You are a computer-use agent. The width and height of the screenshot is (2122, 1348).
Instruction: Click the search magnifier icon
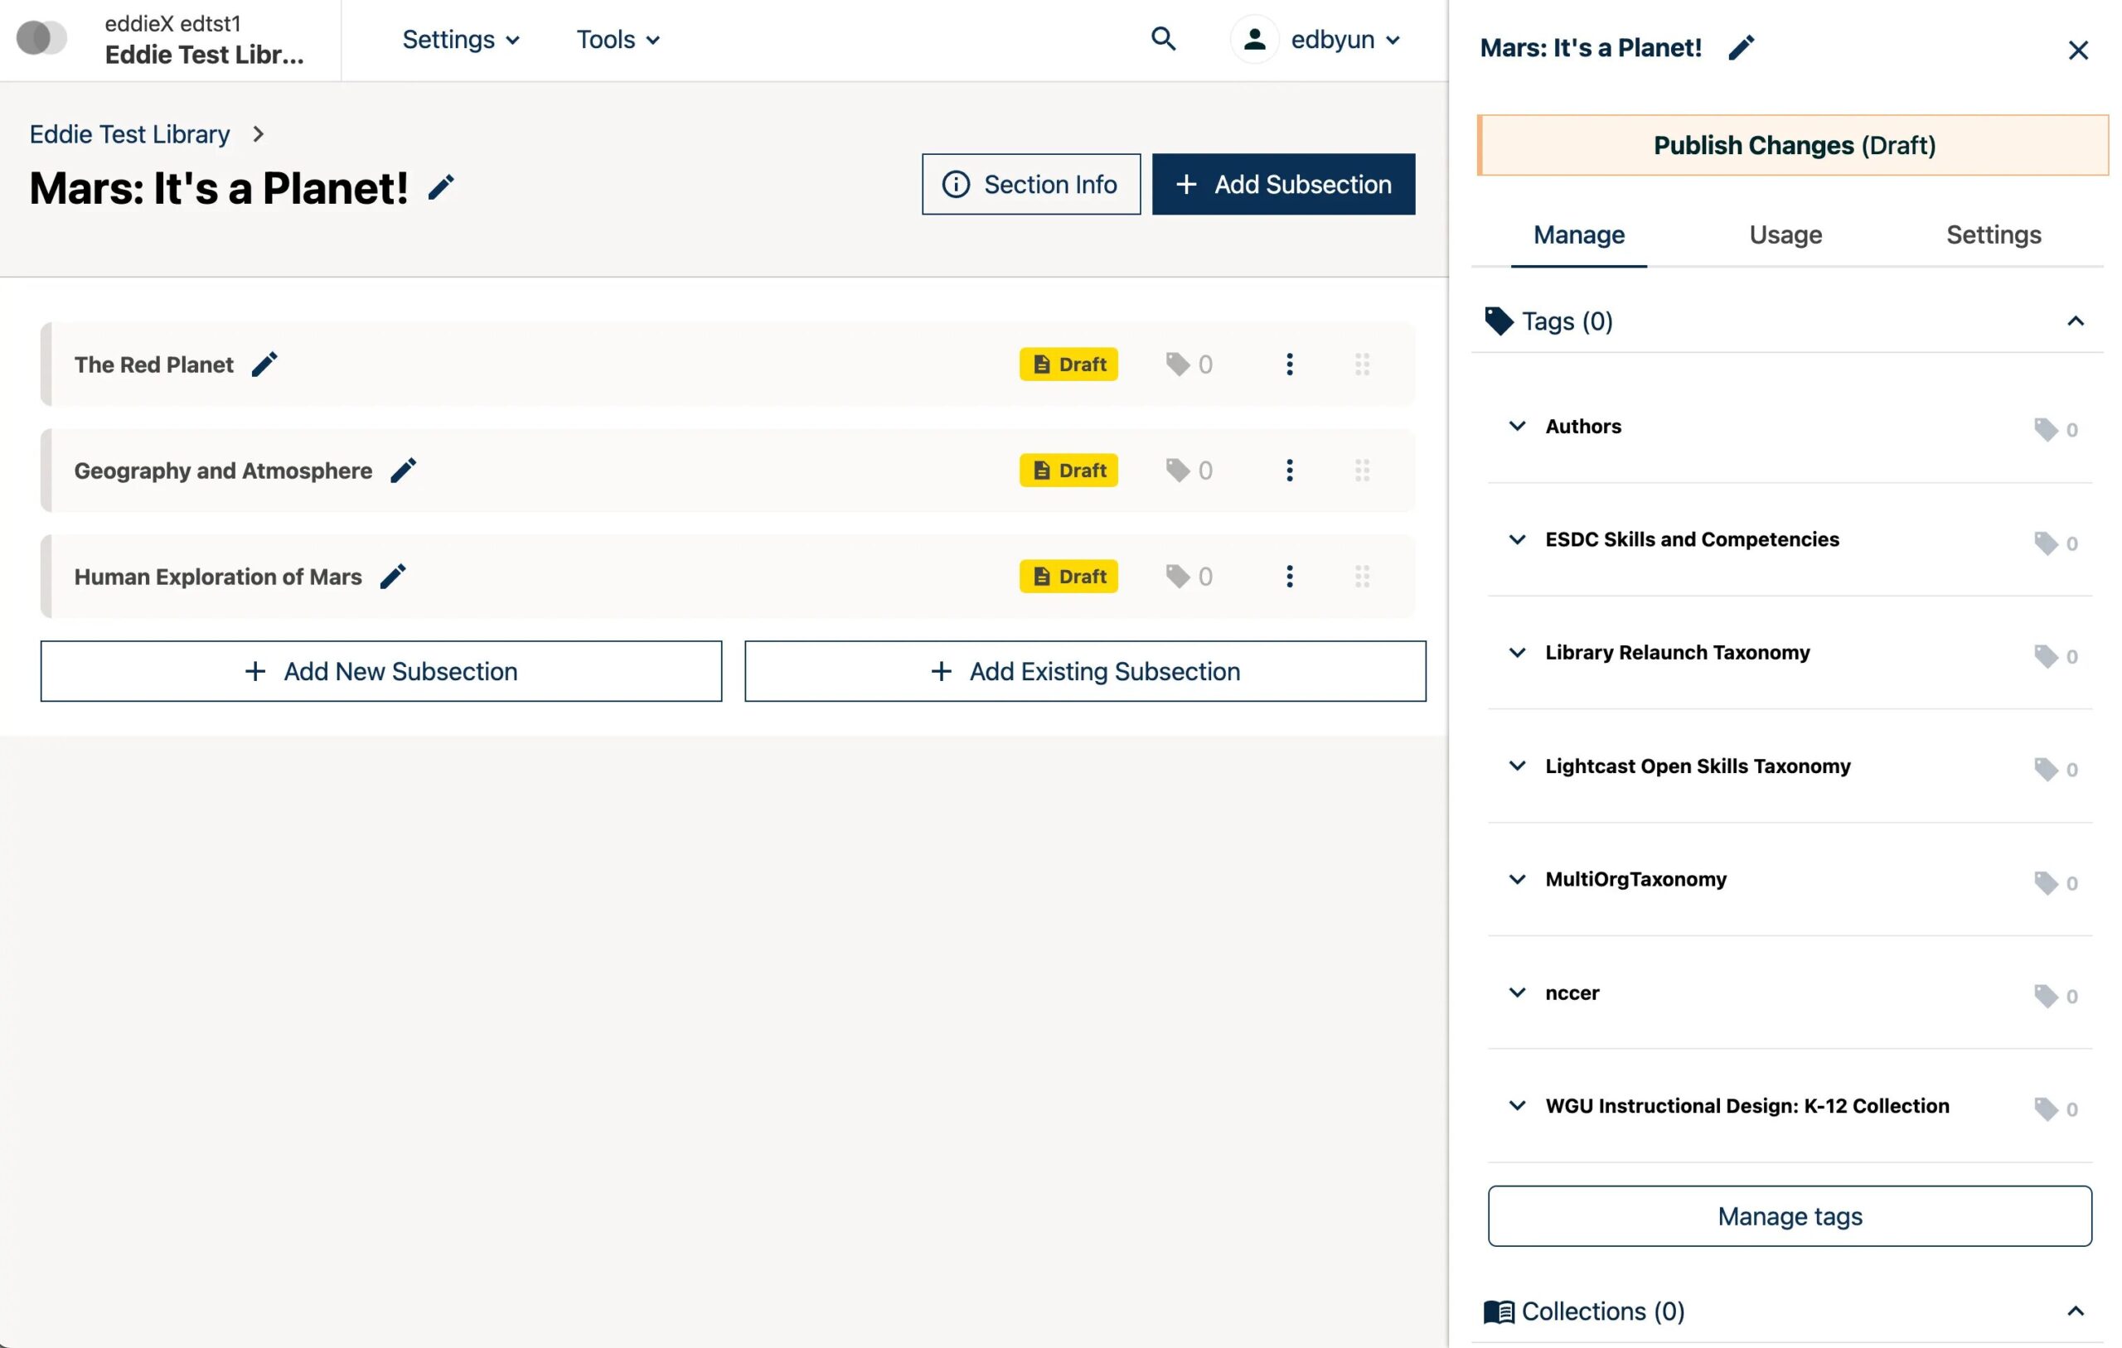click(x=1163, y=39)
